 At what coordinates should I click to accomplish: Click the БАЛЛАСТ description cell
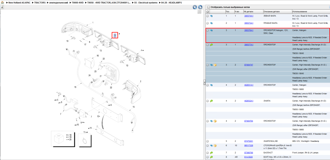tap(268, 153)
